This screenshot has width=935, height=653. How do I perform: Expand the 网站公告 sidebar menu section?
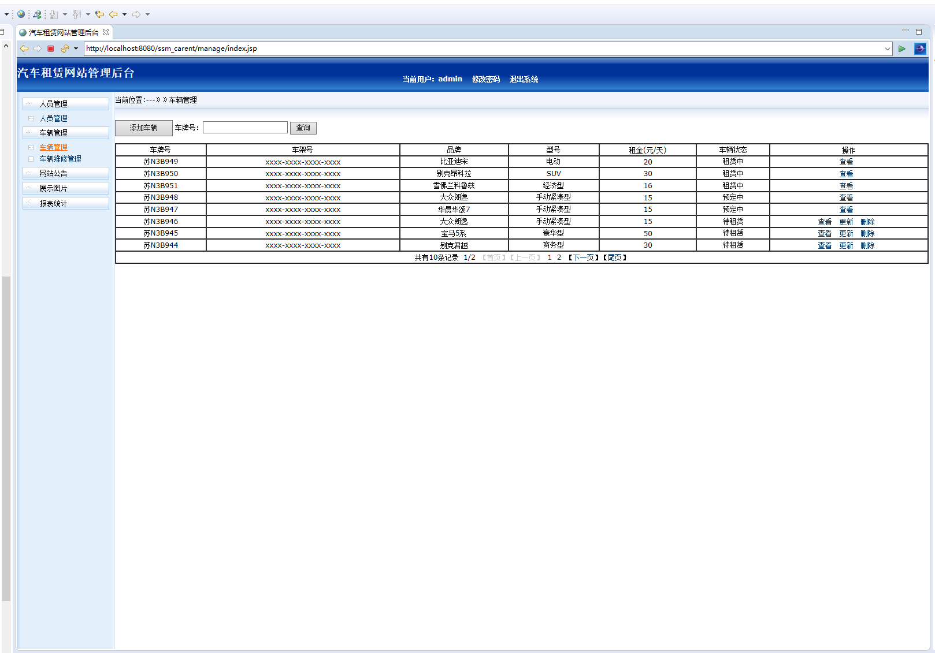click(x=66, y=173)
